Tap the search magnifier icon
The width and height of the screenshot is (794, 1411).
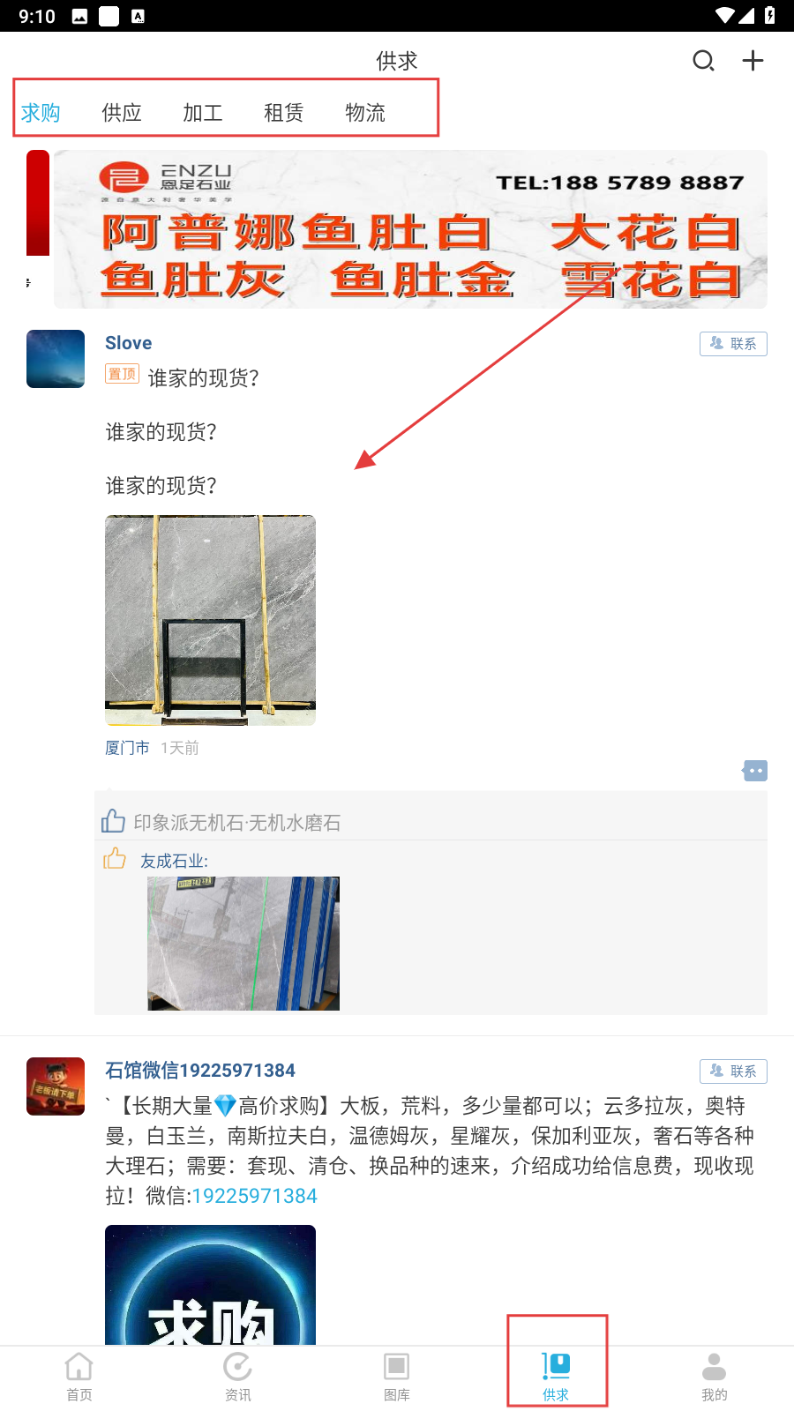coord(703,61)
